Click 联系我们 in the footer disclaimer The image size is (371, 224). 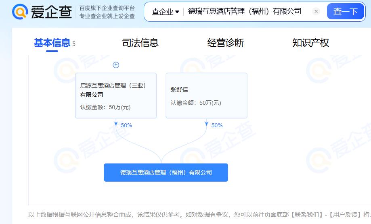coord(307,215)
